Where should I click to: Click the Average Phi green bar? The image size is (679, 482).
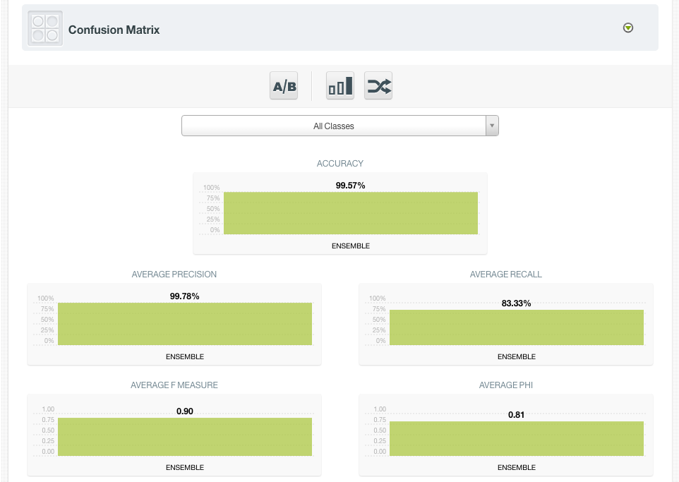517,438
